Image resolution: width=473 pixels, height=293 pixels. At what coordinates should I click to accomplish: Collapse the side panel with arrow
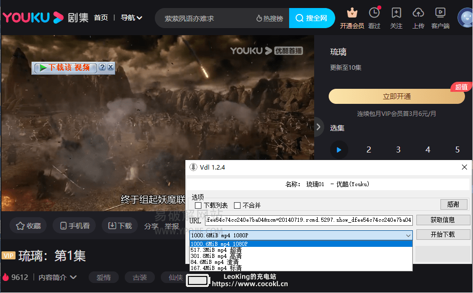pos(319,127)
